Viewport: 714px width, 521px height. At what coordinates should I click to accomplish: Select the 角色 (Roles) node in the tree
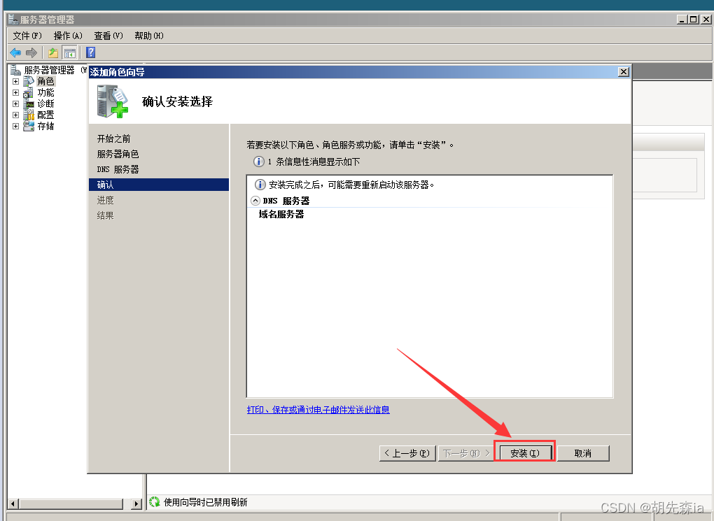45,81
